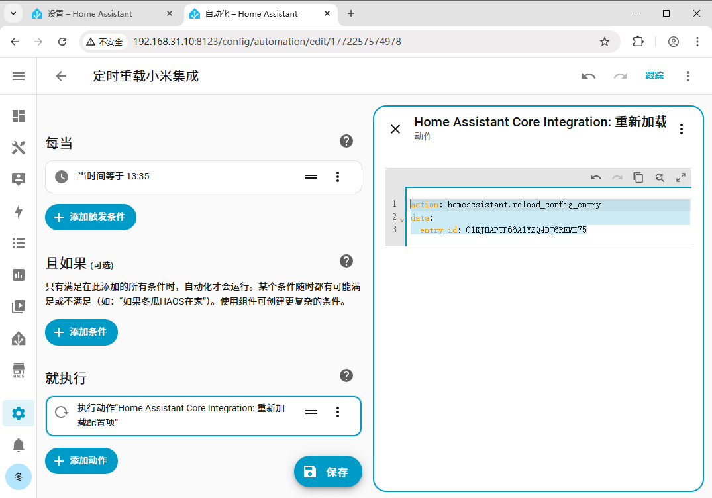This screenshot has width=712, height=498.
Task: Click 添加条件 button
Action: 81,332
